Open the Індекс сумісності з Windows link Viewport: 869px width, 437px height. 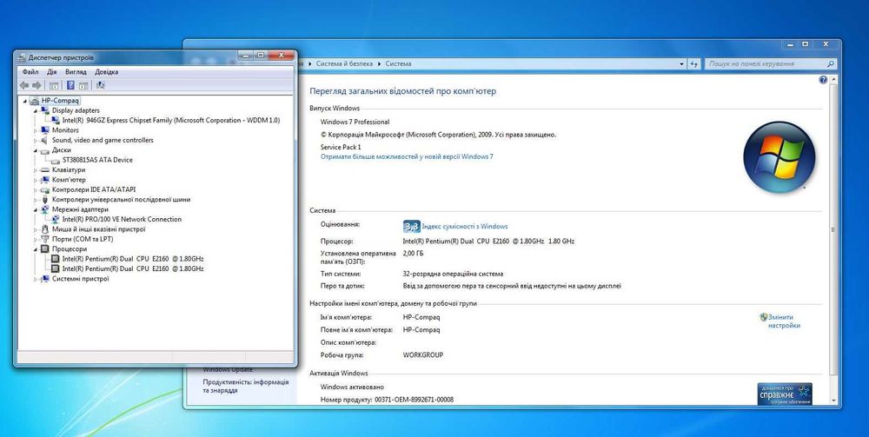click(464, 226)
